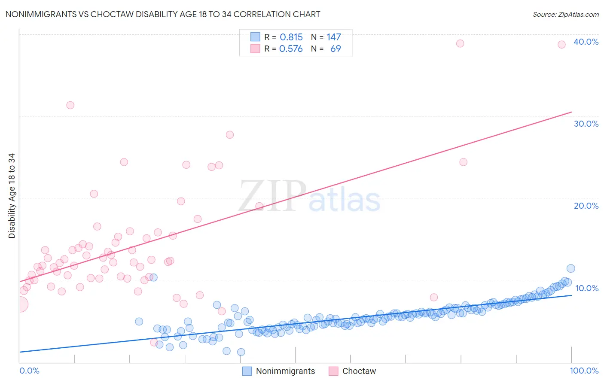Screen dimensions: 604x383
Task: Click the 10.0% y-axis label
Action: pyautogui.click(x=587, y=288)
